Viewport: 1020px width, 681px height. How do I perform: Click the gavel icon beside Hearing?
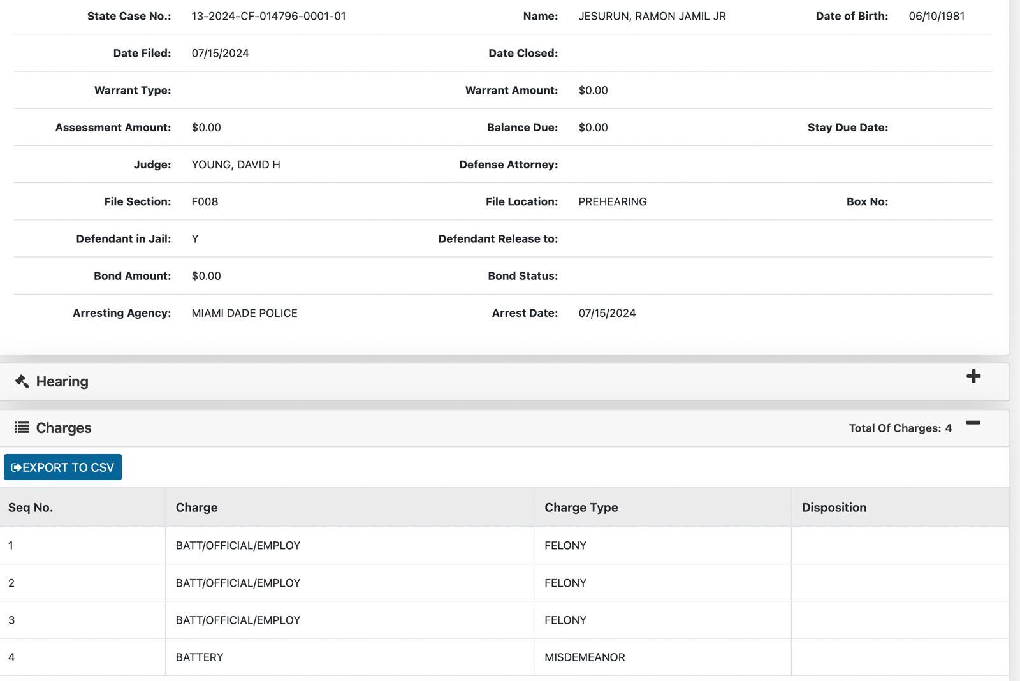pyautogui.click(x=22, y=381)
